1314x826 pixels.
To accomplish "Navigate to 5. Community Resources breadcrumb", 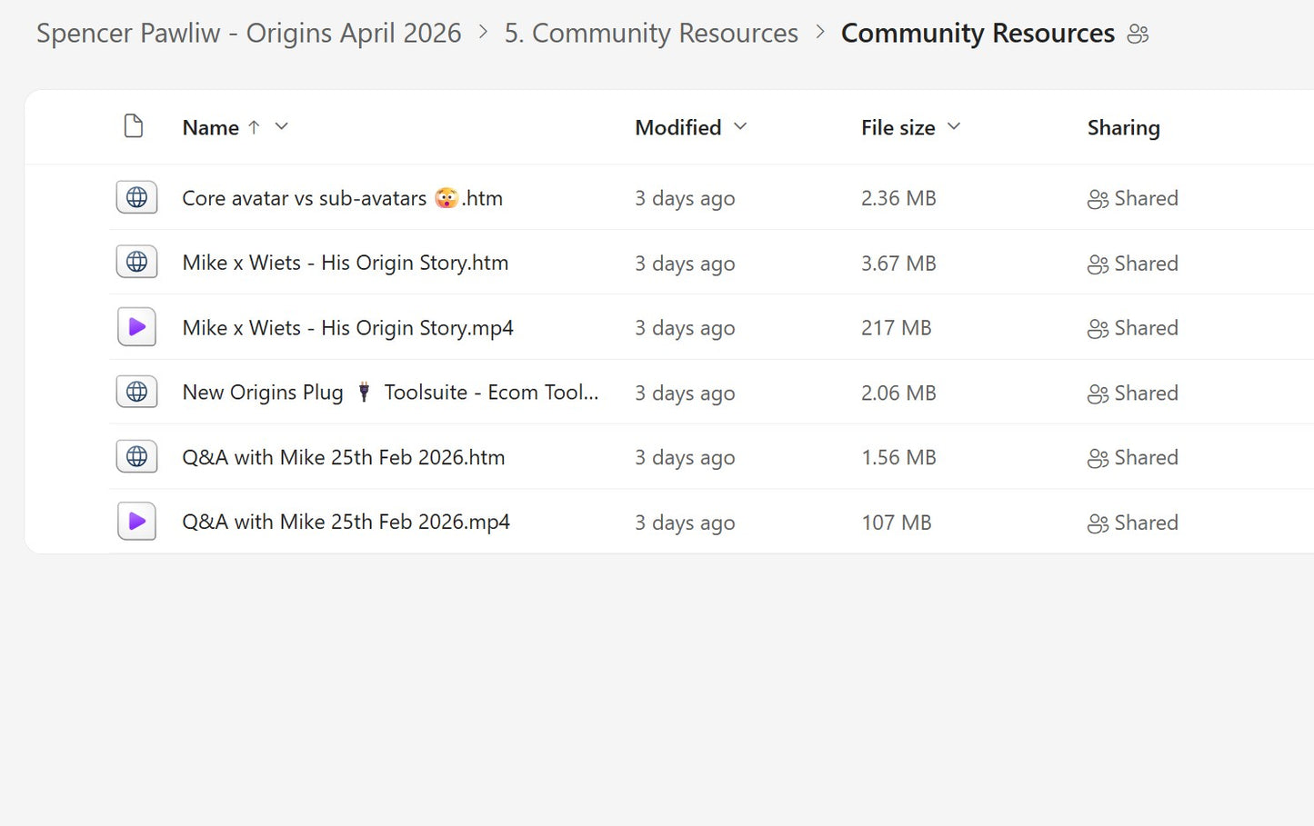I will coord(651,34).
